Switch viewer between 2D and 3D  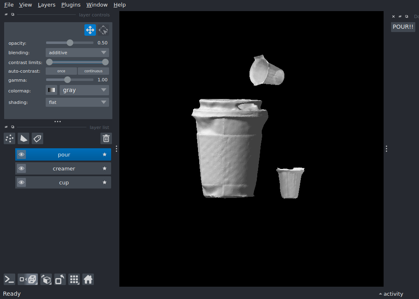[28, 279]
